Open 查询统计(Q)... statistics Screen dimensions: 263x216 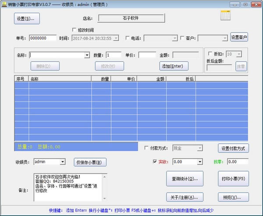pyautogui.click(x=185, y=179)
